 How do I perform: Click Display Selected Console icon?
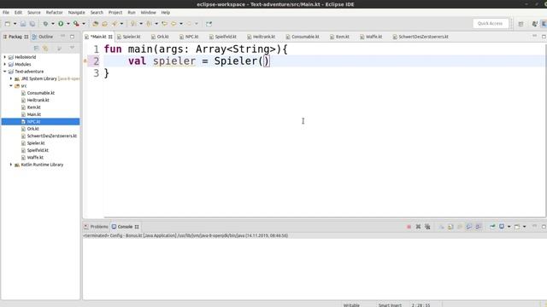click(502, 227)
